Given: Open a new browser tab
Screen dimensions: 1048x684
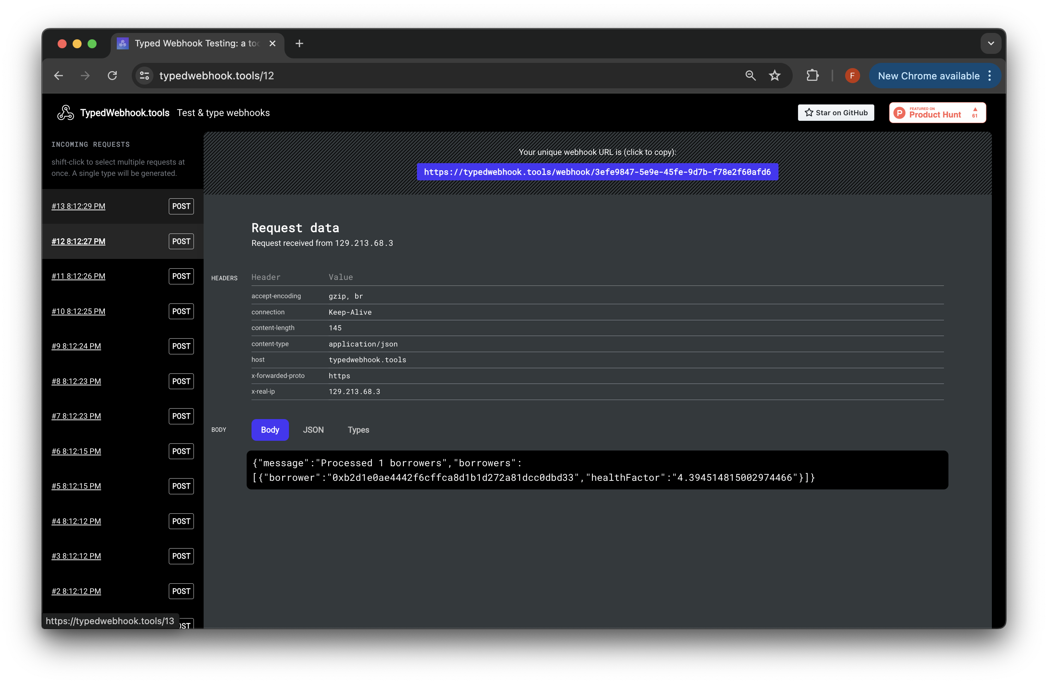Looking at the screenshot, I should 299,43.
